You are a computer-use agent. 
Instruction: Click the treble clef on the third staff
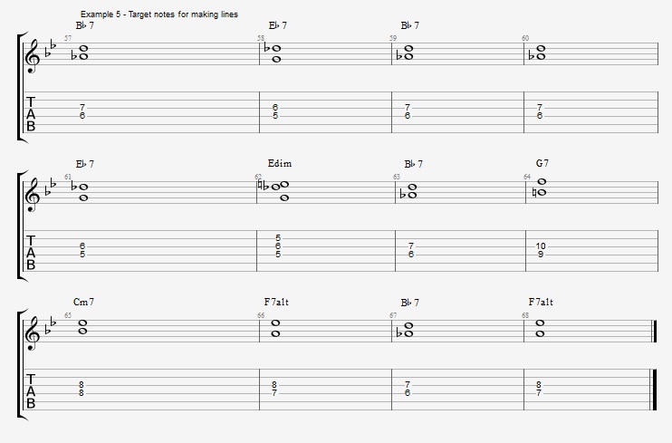pos(34,332)
